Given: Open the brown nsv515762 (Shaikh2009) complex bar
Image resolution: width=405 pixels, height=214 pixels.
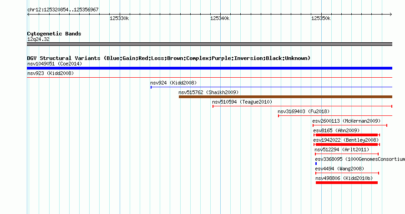Looking at the screenshot, I should coord(285,97).
